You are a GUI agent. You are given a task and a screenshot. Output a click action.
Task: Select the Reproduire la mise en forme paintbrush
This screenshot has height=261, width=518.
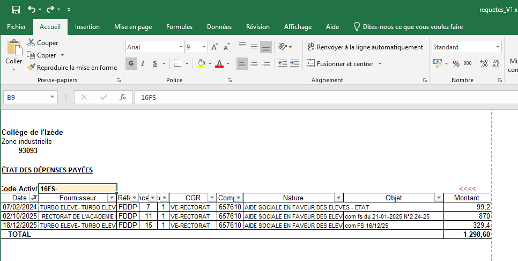tap(31, 68)
